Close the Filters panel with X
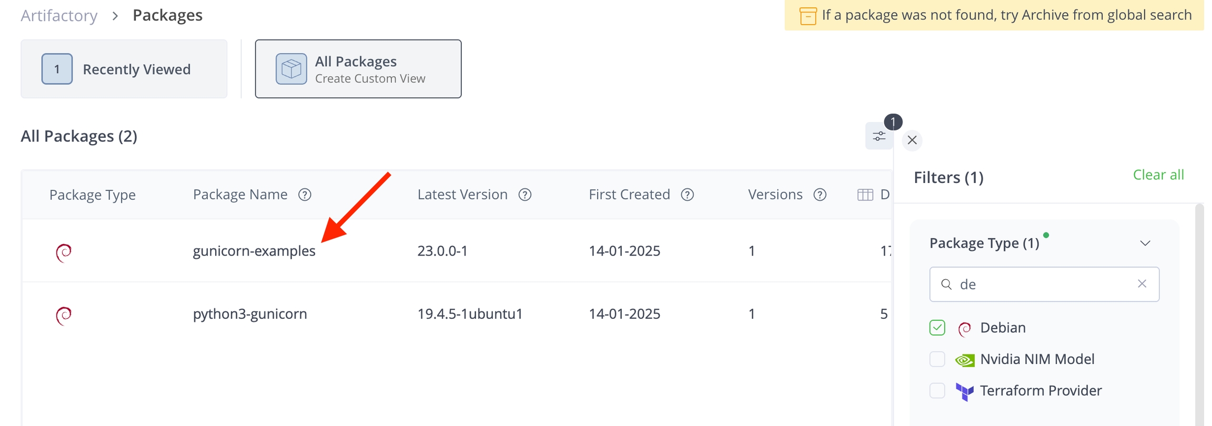1212x426 pixels. coord(912,140)
